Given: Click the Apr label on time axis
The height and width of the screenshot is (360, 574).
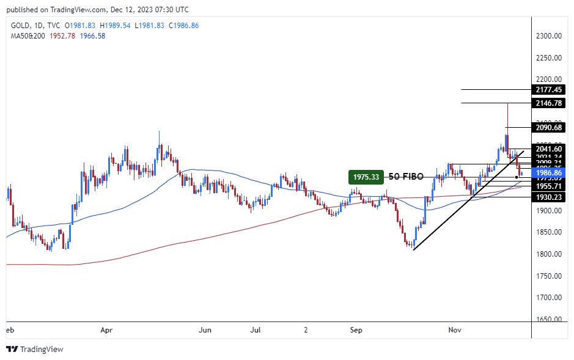Looking at the screenshot, I should tap(106, 330).
